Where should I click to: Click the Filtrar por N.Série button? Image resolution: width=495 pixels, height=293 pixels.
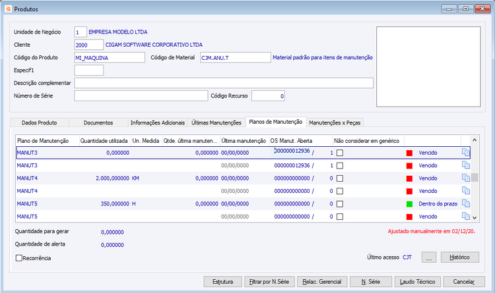pos(269,282)
